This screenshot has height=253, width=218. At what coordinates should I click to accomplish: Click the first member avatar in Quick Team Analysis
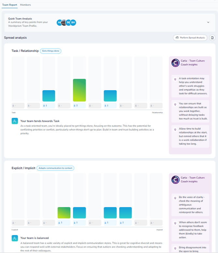coord(59,22)
